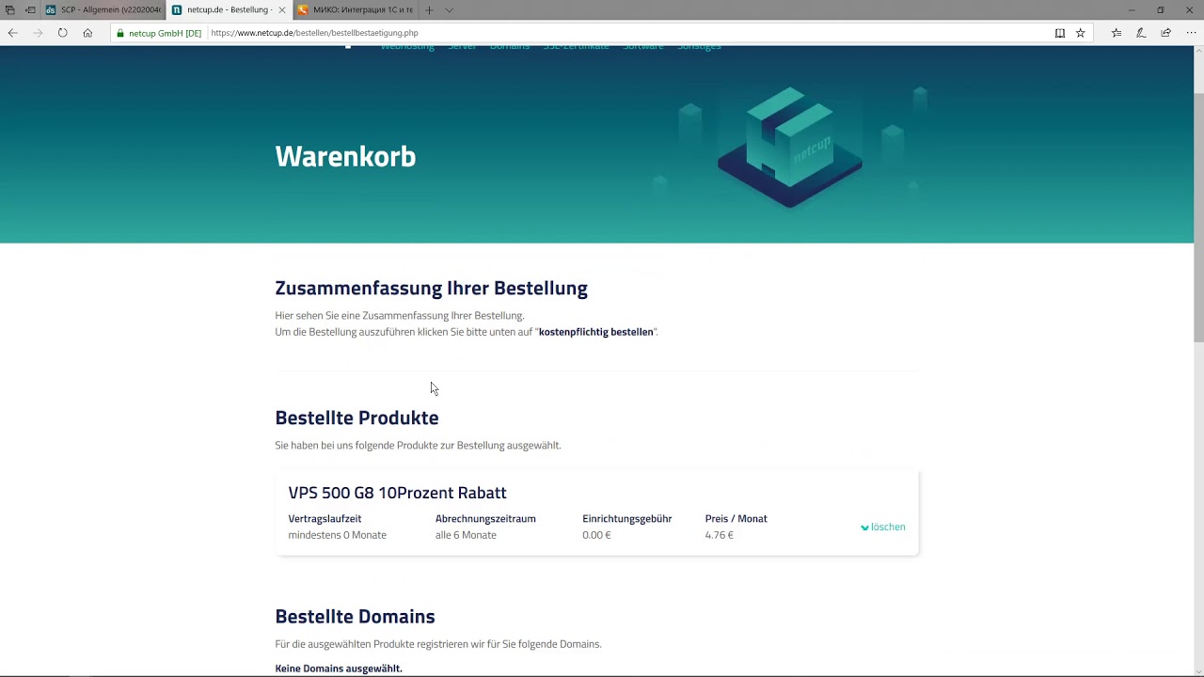Switch to the SCP - Allgemein tab
The width and height of the screenshot is (1204, 677).
(104, 10)
